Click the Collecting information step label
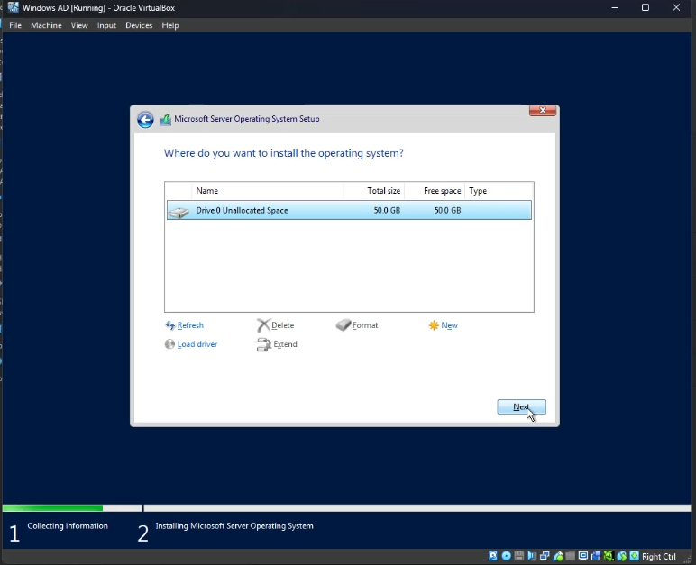Screen dimensions: 696x565 (68, 526)
